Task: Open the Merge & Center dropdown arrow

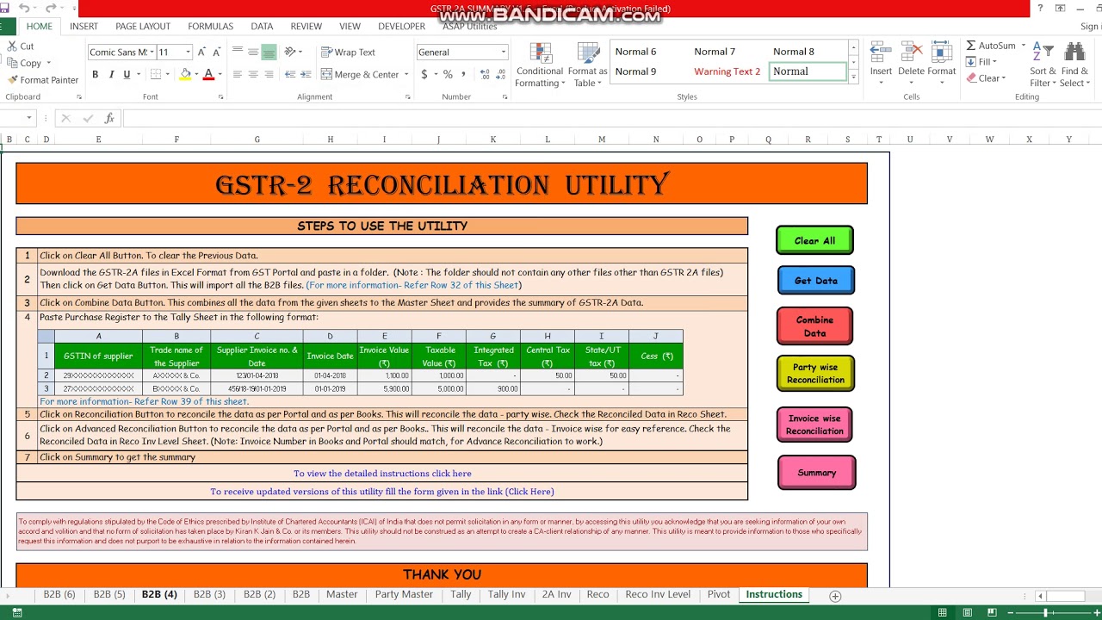Action: (406, 75)
